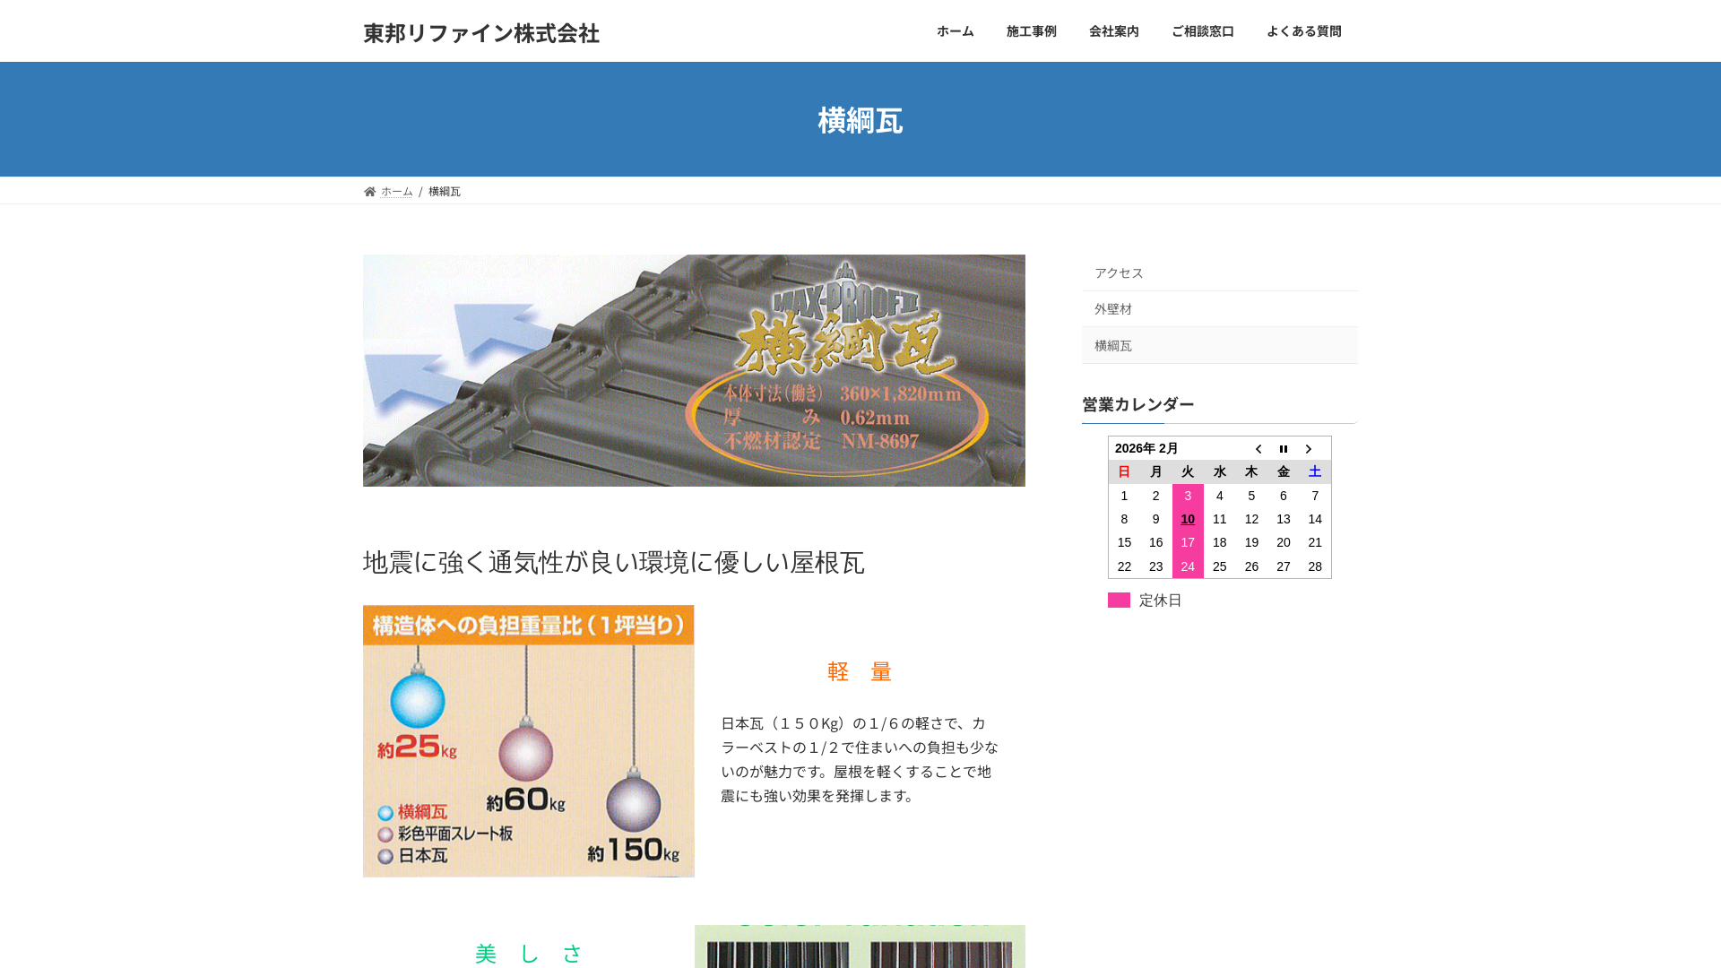Open よくある質問 from the navigation bar
The width and height of the screenshot is (1721, 968).
point(1304,31)
